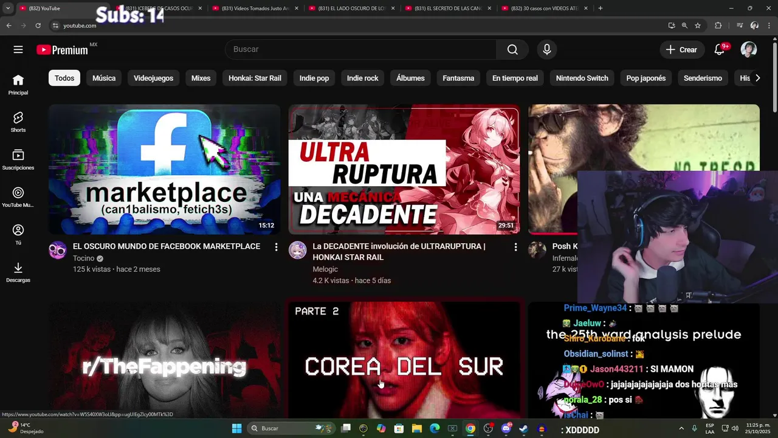
Task: Open browser zoom magnifier icon
Action: [x=684, y=26]
